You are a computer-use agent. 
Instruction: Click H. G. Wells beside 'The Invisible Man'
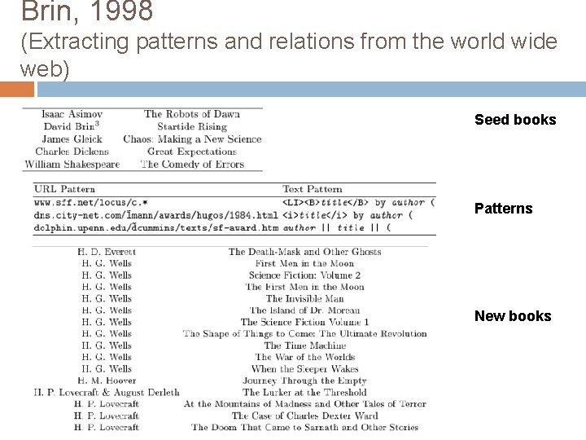coord(107,298)
